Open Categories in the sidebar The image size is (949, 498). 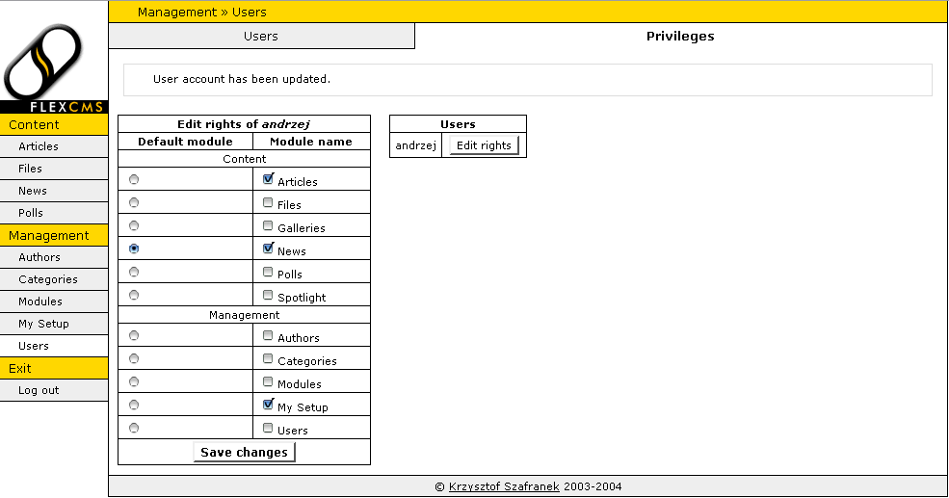(54, 279)
